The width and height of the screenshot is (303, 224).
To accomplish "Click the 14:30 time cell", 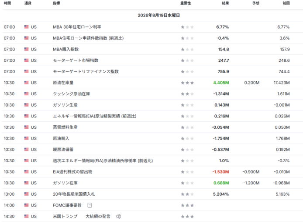I will [9, 217].
